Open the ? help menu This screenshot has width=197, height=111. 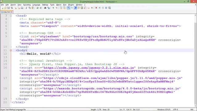click(x=85, y=5)
